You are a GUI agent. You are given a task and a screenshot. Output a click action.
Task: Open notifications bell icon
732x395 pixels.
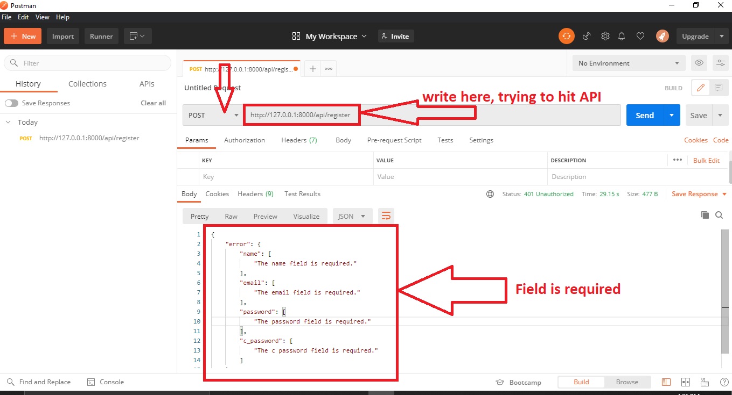click(x=622, y=37)
